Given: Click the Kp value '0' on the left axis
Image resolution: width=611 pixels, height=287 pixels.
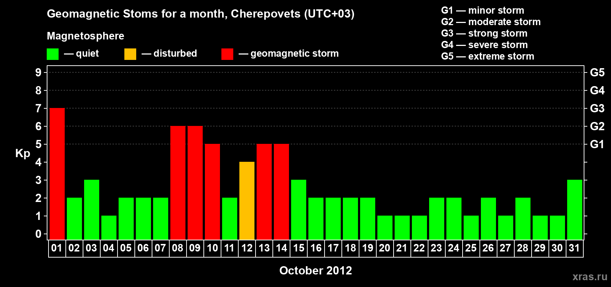Looking at the screenshot, I should coord(38,234).
